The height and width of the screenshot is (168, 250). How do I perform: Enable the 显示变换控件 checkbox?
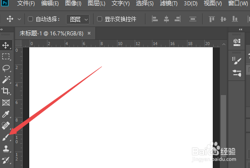99,19
